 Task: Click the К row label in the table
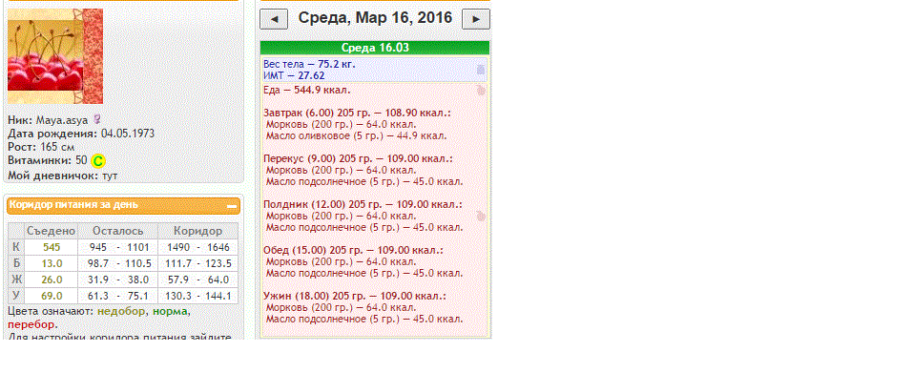[16, 247]
